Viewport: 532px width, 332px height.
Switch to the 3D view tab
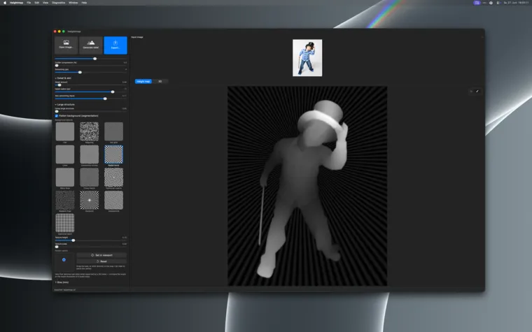160,81
